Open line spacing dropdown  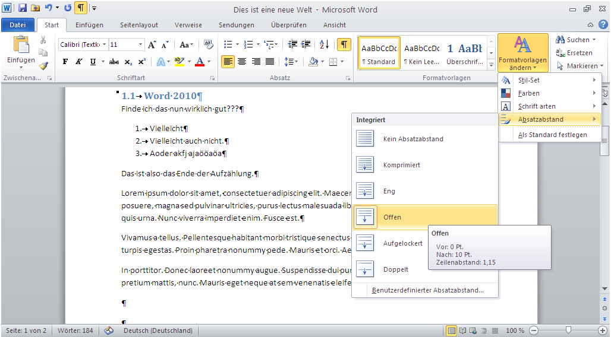pyautogui.click(x=291, y=62)
